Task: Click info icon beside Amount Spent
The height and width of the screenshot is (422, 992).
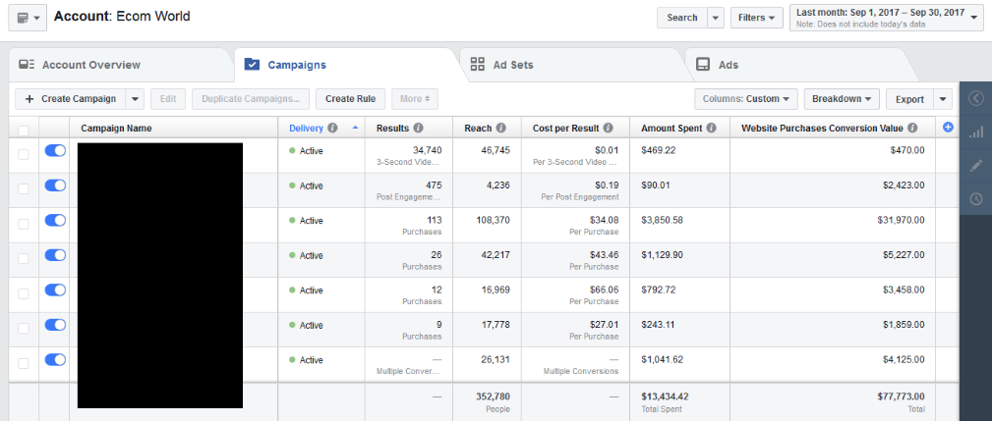Action: [711, 129]
